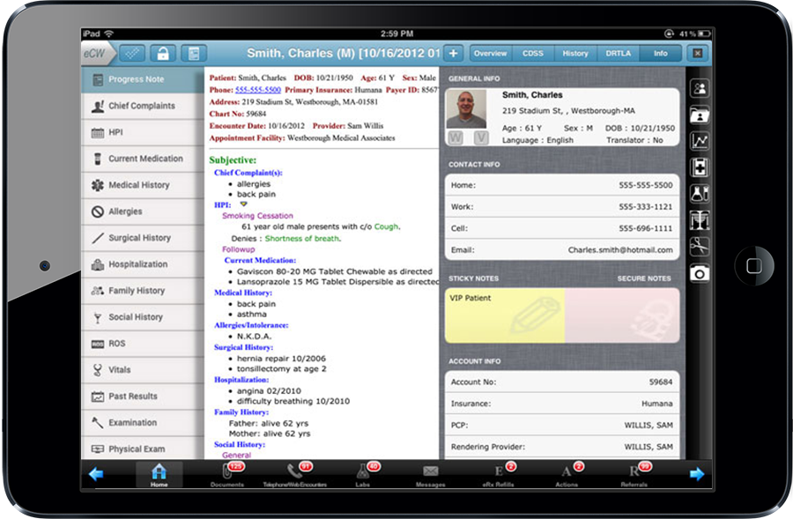Open Chief Complaints section
Image resolution: width=793 pixels, height=519 pixels.
click(143, 106)
